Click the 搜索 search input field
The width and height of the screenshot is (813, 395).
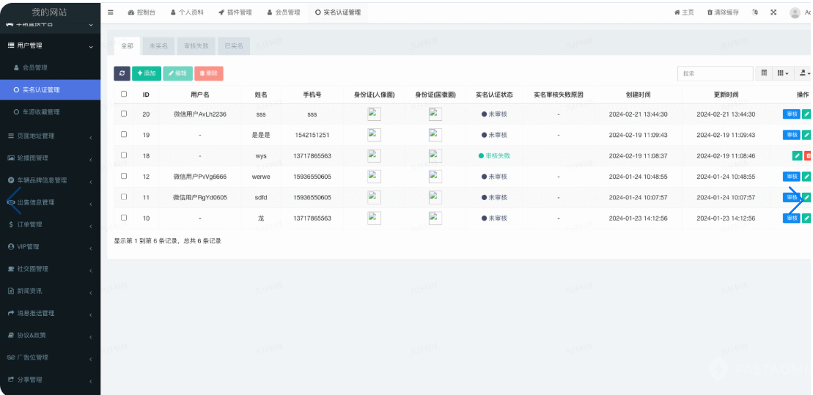coord(715,73)
